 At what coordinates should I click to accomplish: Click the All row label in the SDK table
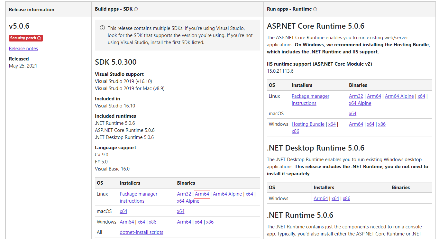(x=99, y=232)
